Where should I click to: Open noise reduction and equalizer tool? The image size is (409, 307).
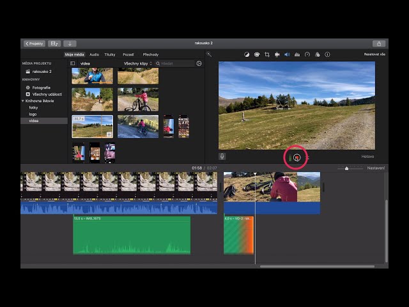[x=297, y=54]
